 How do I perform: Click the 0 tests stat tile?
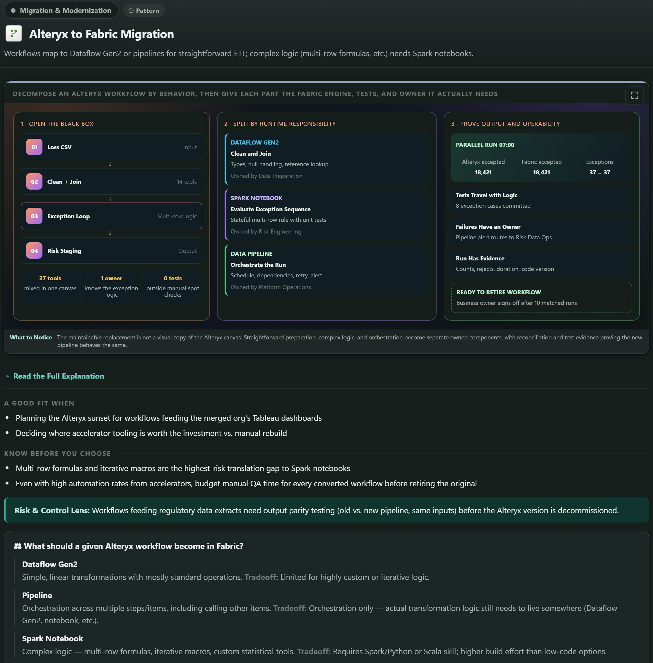[173, 286]
